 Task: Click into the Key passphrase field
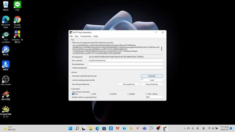click(126, 64)
